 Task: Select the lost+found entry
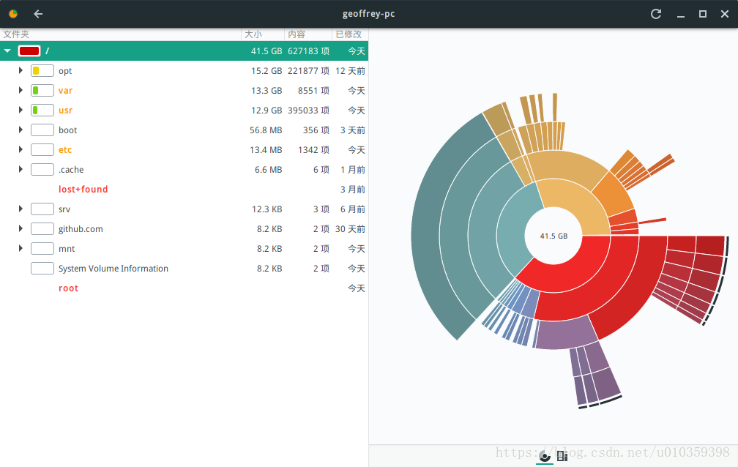coord(83,190)
